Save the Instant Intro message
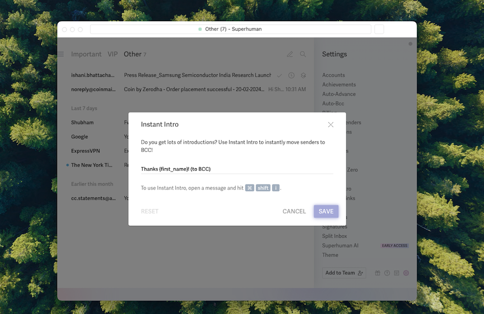Image resolution: width=484 pixels, height=314 pixels. point(326,211)
